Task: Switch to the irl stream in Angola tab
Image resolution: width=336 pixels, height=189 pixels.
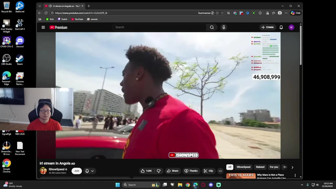Action: pos(64,6)
